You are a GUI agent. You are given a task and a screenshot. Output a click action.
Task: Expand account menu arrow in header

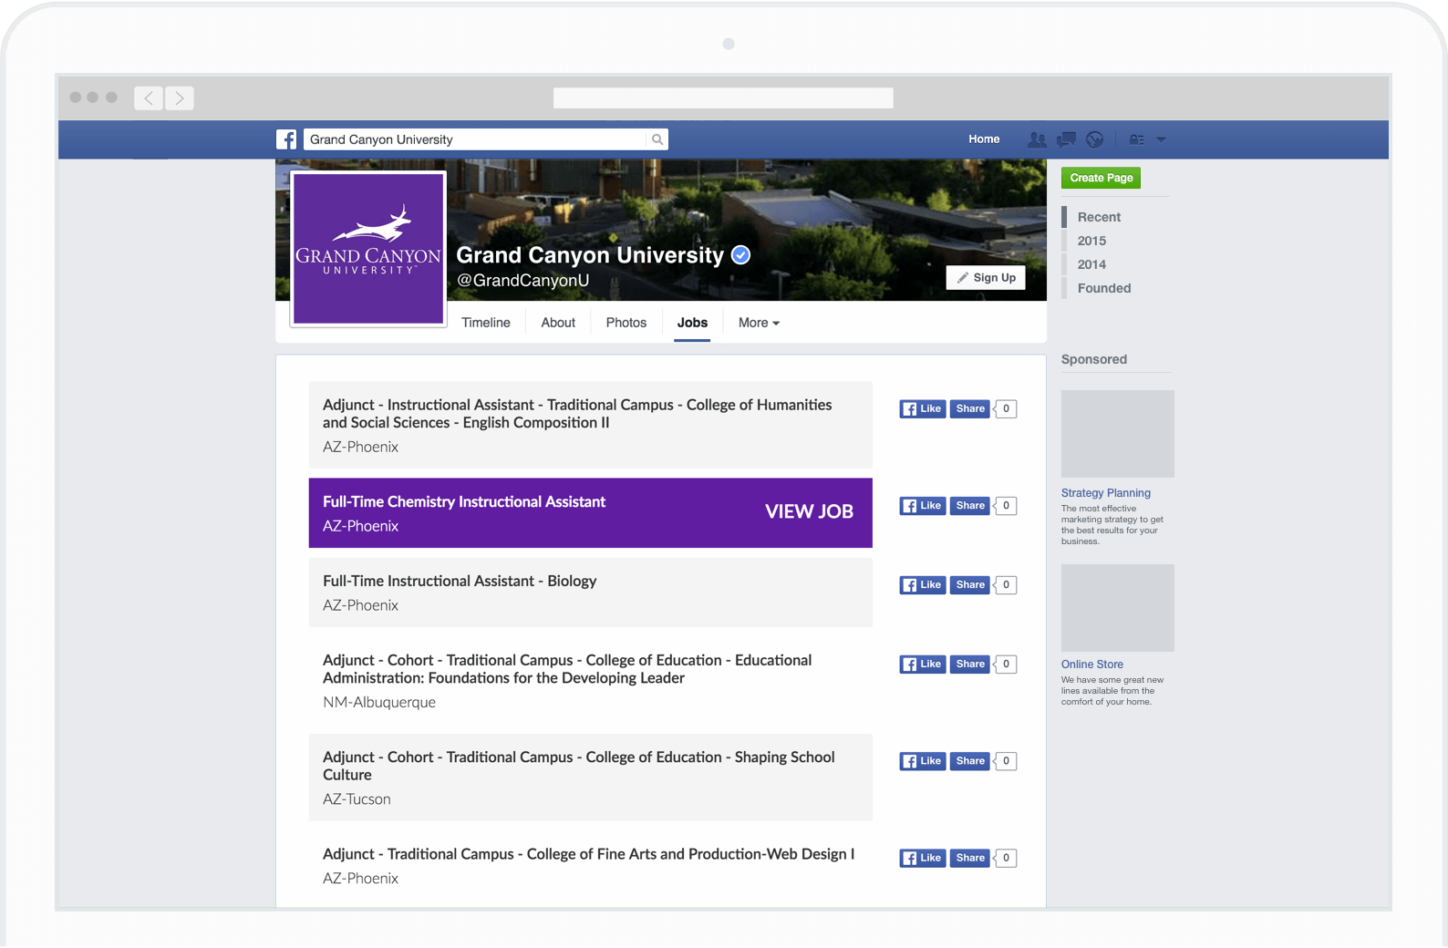click(x=1161, y=139)
